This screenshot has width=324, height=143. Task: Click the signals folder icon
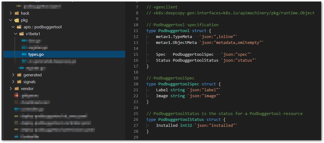pos(19,82)
